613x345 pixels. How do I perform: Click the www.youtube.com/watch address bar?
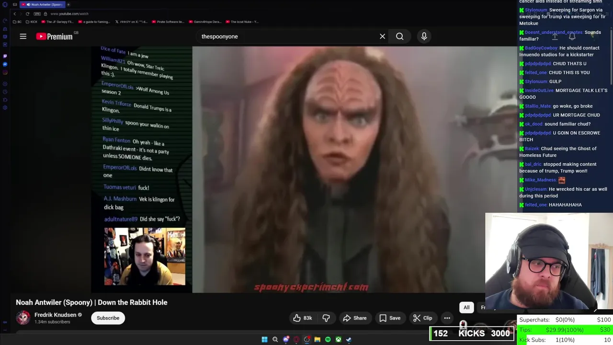[x=69, y=14]
